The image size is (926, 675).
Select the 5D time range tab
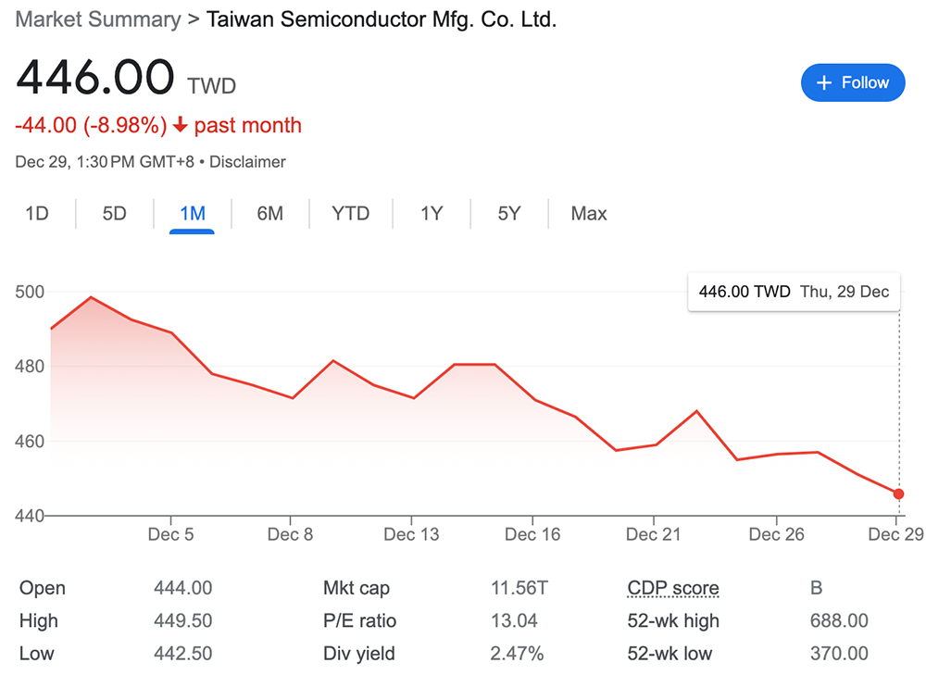coord(114,214)
